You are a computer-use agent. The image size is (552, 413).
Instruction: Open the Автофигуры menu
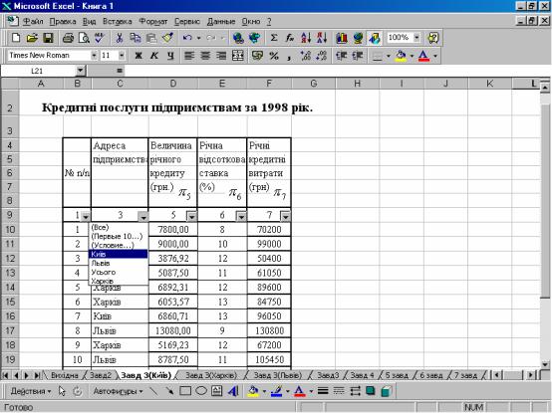118,391
